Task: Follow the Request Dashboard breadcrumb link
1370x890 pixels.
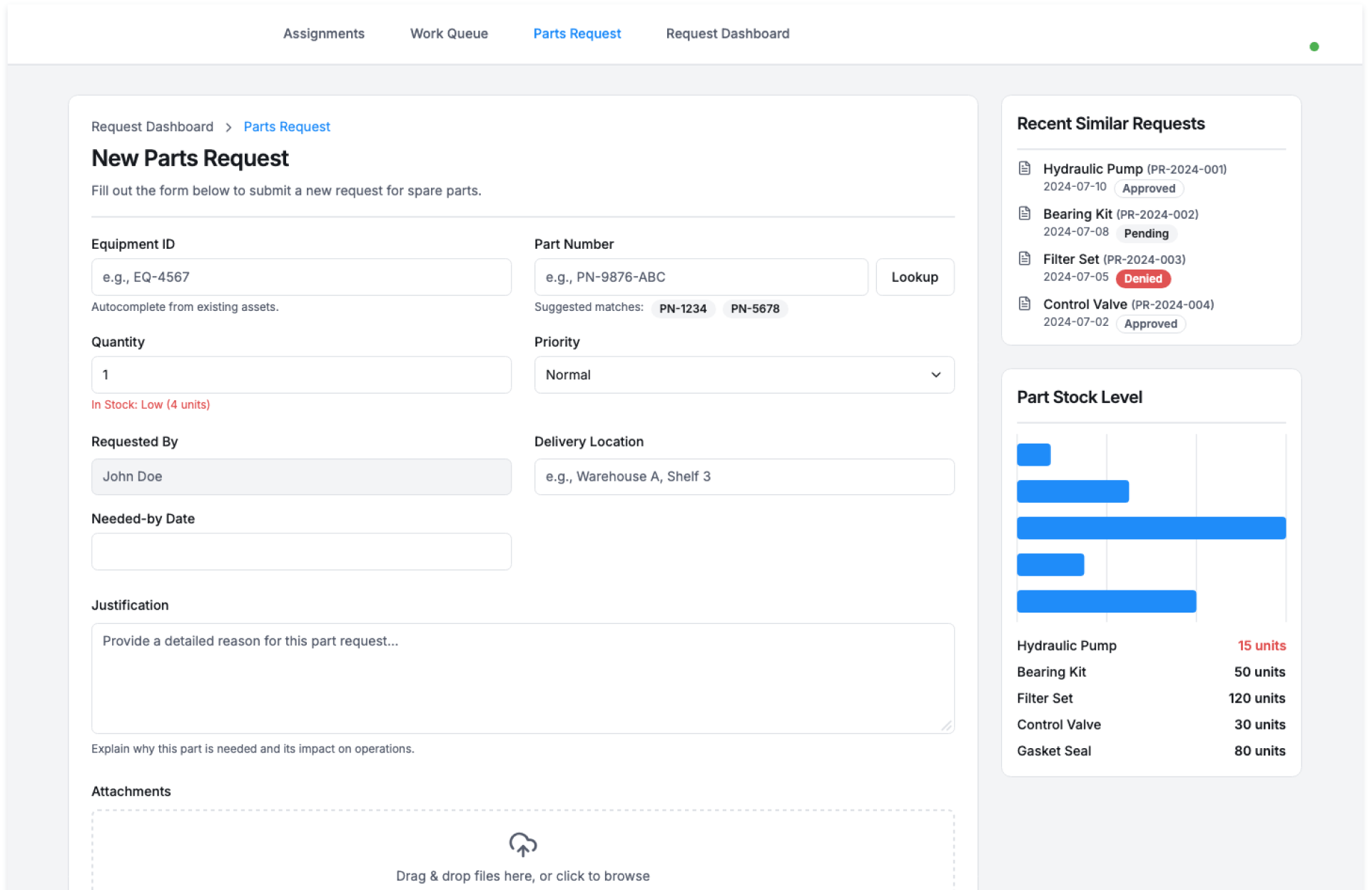Action: coord(152,127)
